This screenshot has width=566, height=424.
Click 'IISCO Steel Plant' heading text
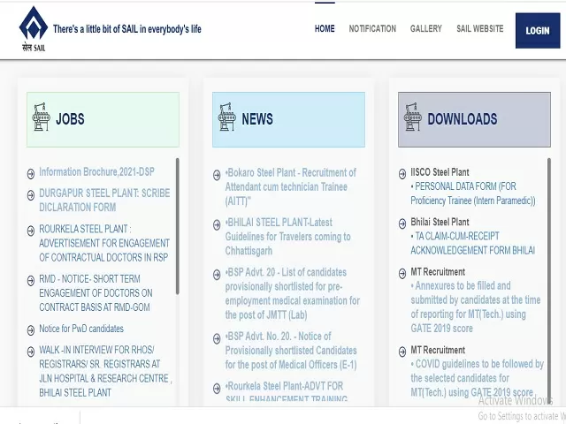[440, 172]
